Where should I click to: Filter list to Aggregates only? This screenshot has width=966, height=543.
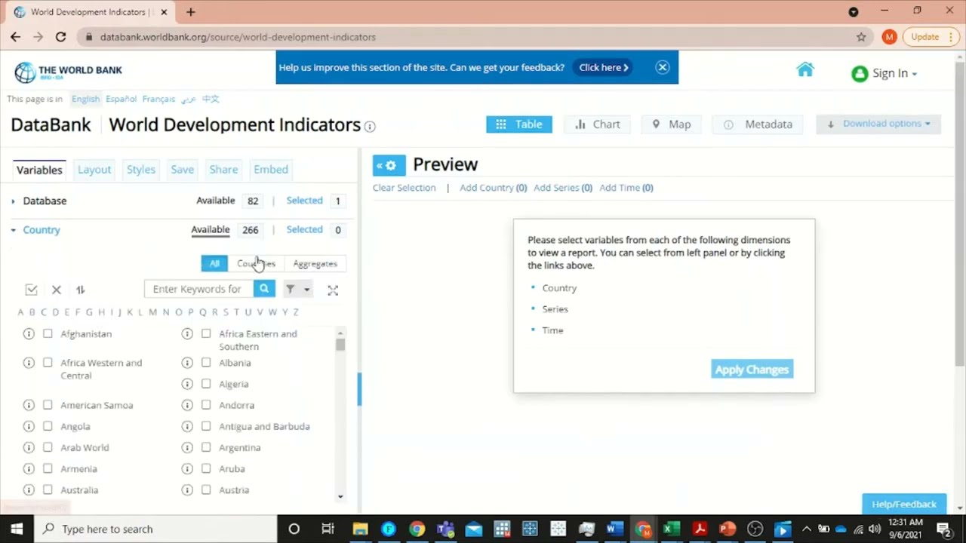point(315,263)
